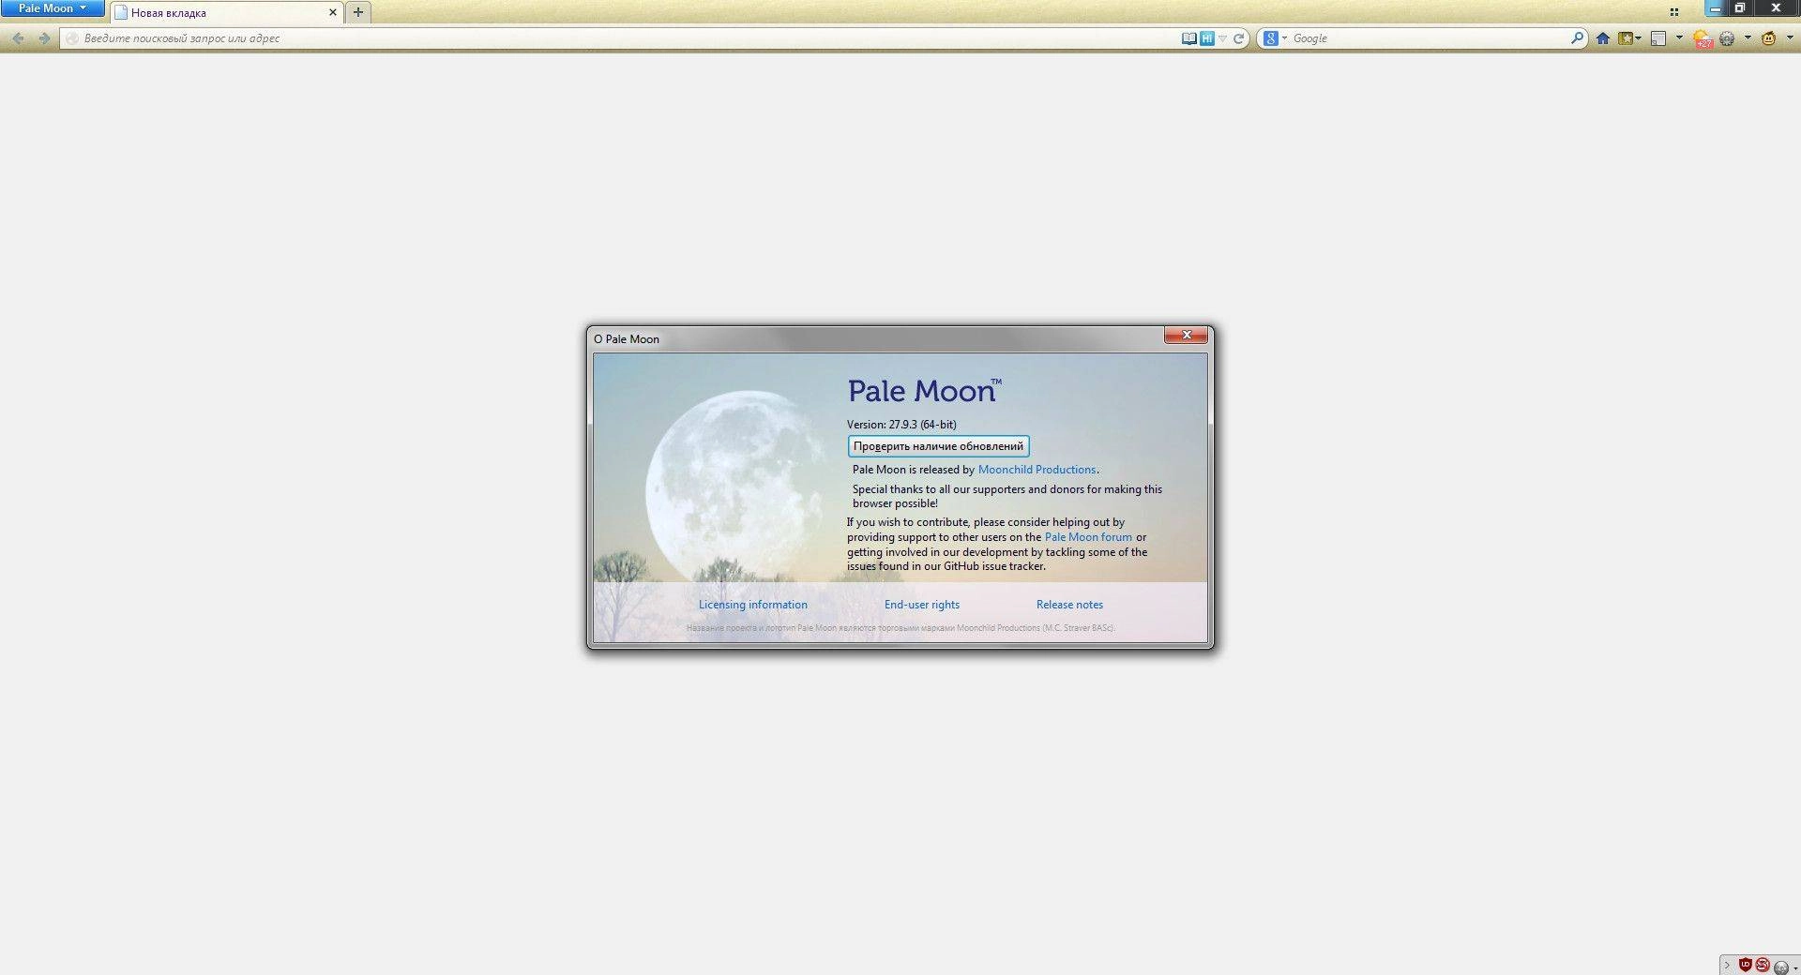Restore down the browser window
Image resolution: width=1801 pixels, height=975 pixels.
coord(1740,7)
